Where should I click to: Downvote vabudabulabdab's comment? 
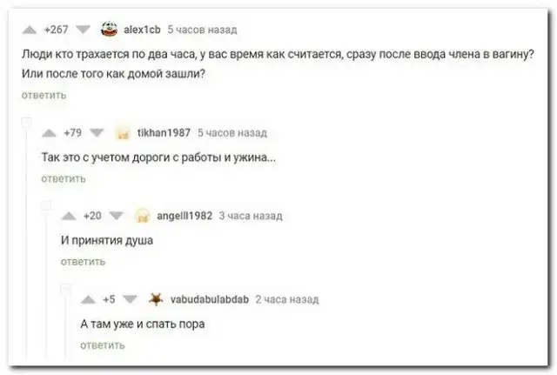pyautogui.click(x=130, y=299)
